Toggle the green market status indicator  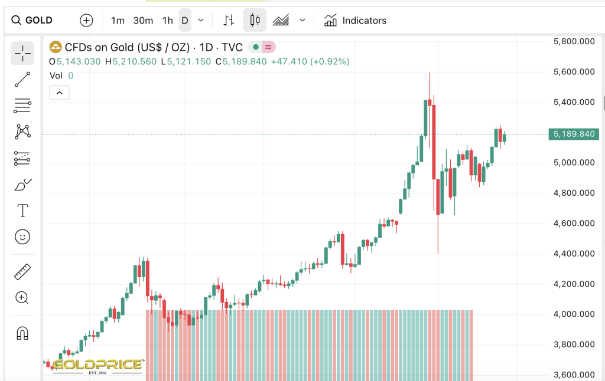click(x=255, y=47)
